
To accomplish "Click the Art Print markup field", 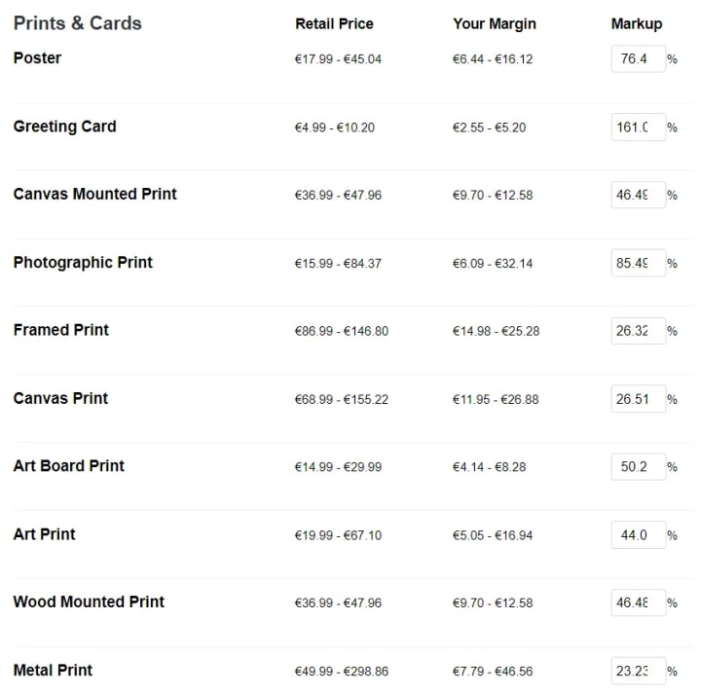I will 638,534.
